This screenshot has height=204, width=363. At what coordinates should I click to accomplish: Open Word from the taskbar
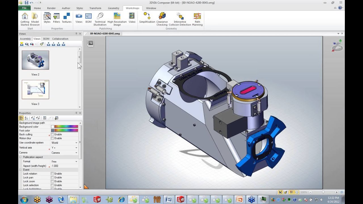tap(169, 199)
